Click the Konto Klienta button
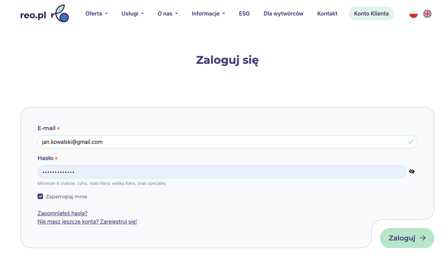 click(x=371, y=14)
